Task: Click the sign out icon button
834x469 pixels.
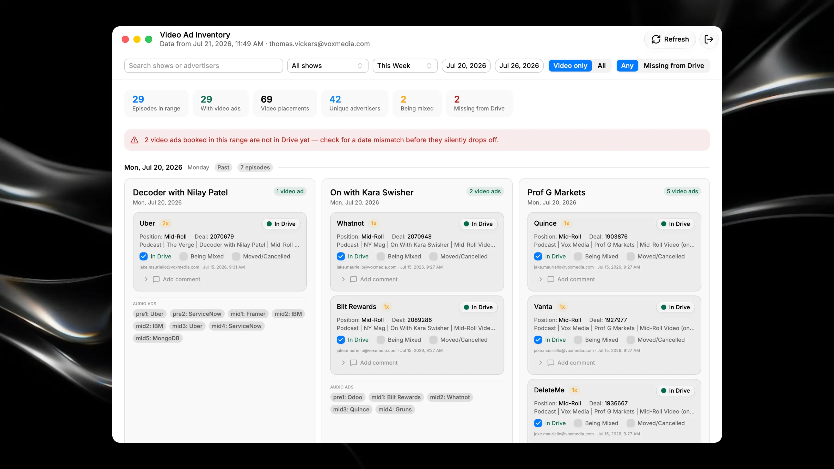Action: [709, 39]
